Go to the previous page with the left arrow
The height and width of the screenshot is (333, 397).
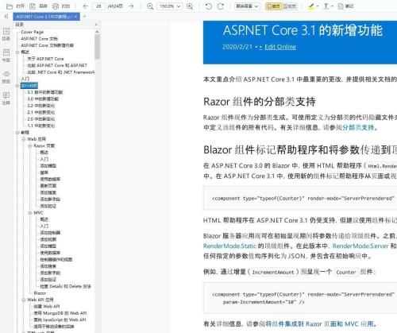[x=85, y=6]
